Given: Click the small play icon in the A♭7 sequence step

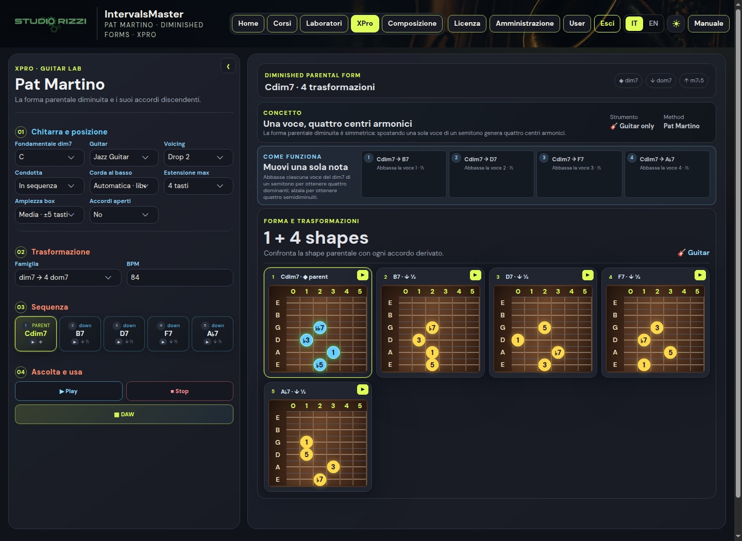Looking at the screenshot, I should coord(207,342).
